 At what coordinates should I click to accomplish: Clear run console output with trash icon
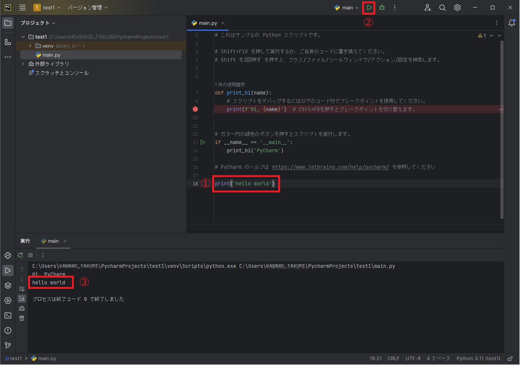22,318
